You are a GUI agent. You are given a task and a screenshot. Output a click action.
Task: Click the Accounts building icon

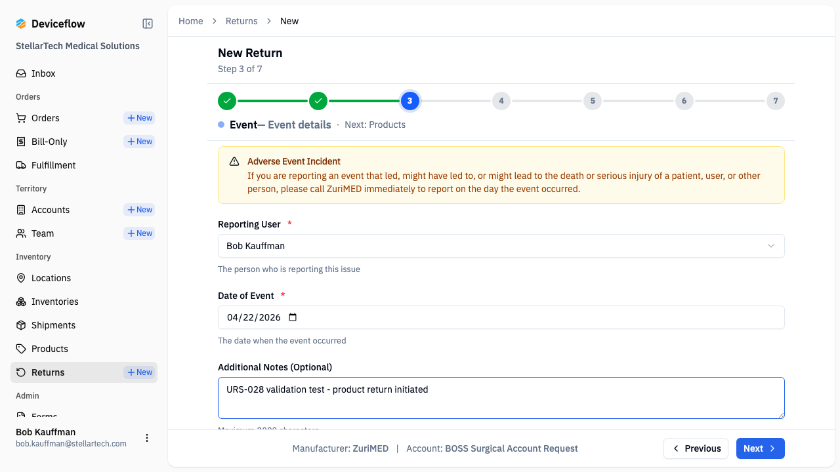21,210
